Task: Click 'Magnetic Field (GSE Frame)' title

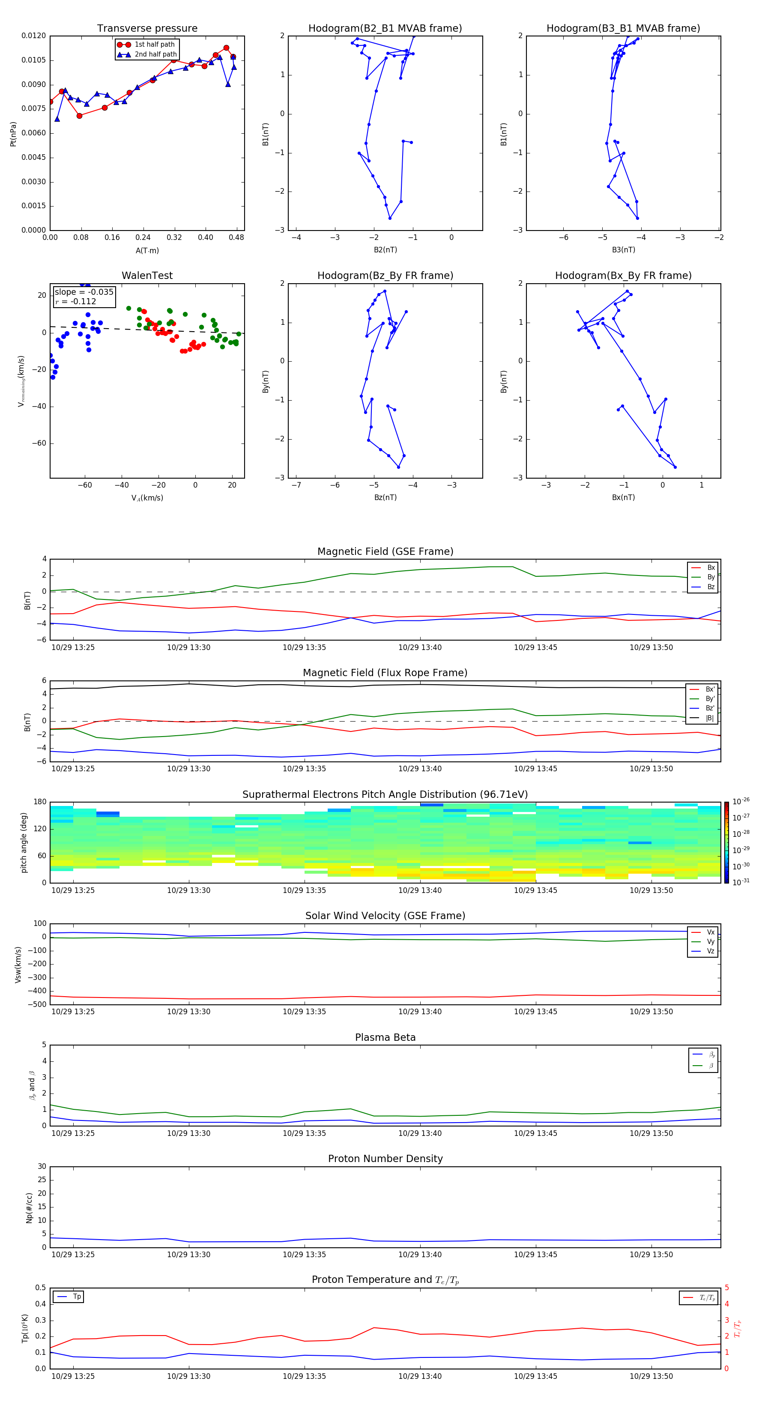Action: 385,551
